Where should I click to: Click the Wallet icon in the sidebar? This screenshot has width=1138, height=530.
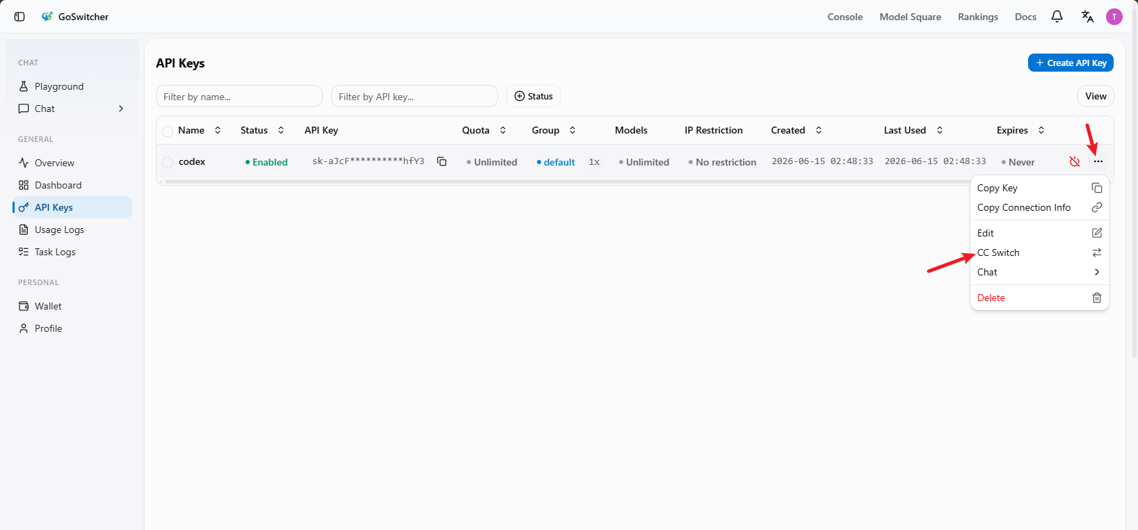[x=24, y=306]
